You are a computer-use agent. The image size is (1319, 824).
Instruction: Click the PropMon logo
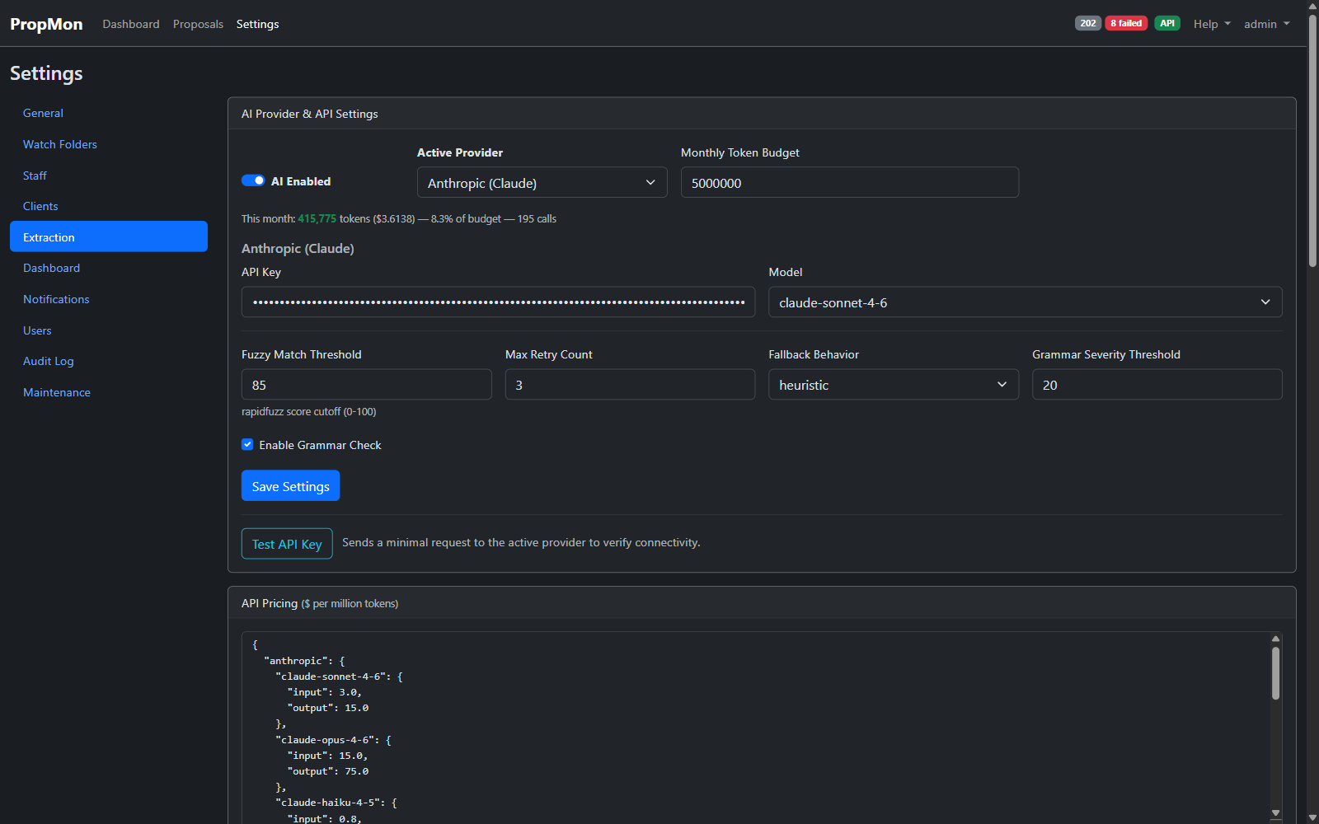click(x=45, y=24)
